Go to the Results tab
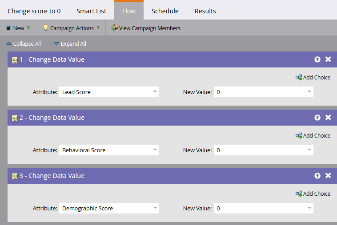 (x=205, y=11)
